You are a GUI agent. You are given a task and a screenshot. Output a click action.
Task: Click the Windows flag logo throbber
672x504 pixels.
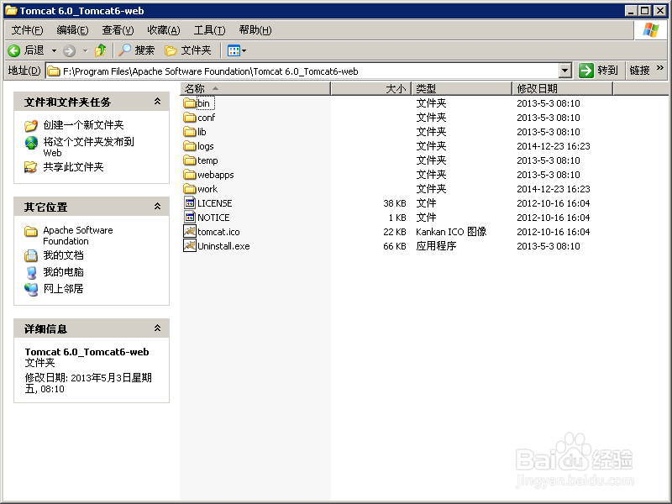[x=650, y=30]
